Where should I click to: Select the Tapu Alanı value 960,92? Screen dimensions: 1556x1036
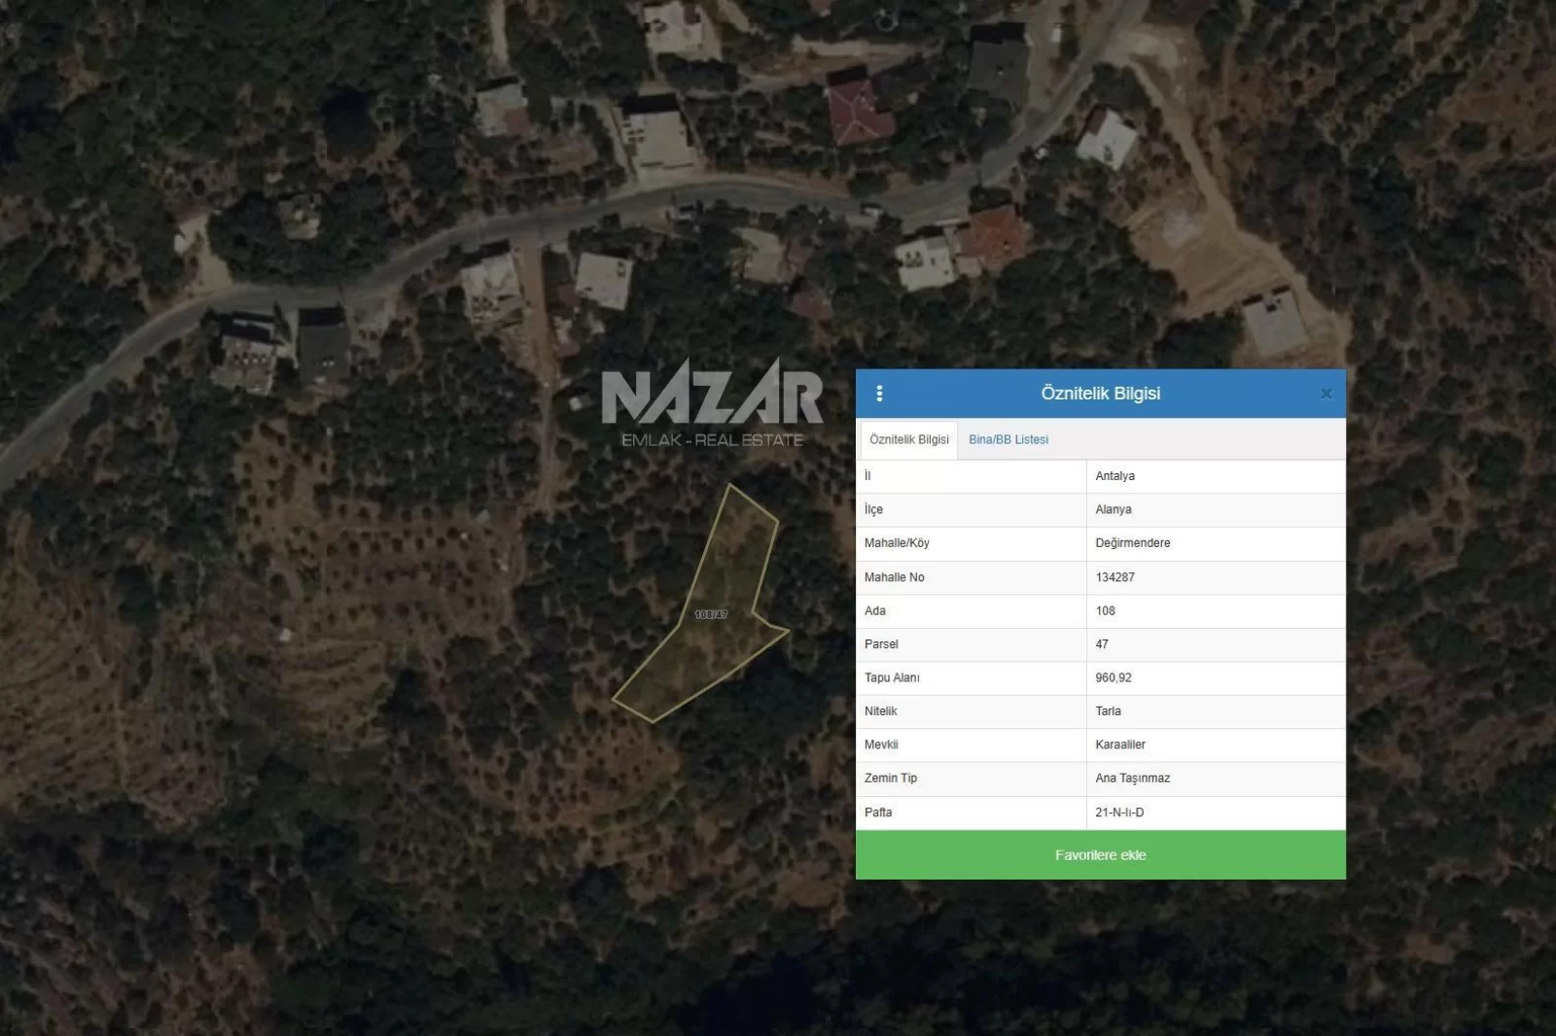tap(1114, 678)
